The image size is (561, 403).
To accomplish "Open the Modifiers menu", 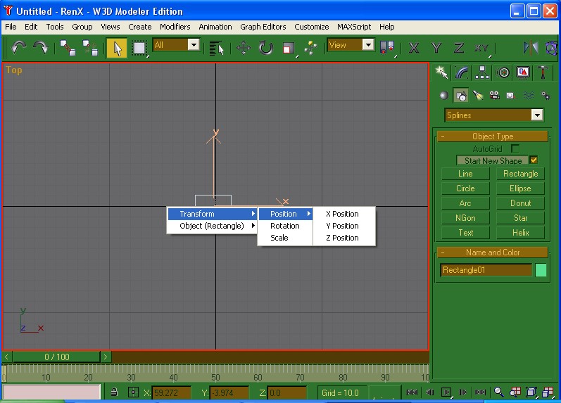I will (x=175, y=27).
